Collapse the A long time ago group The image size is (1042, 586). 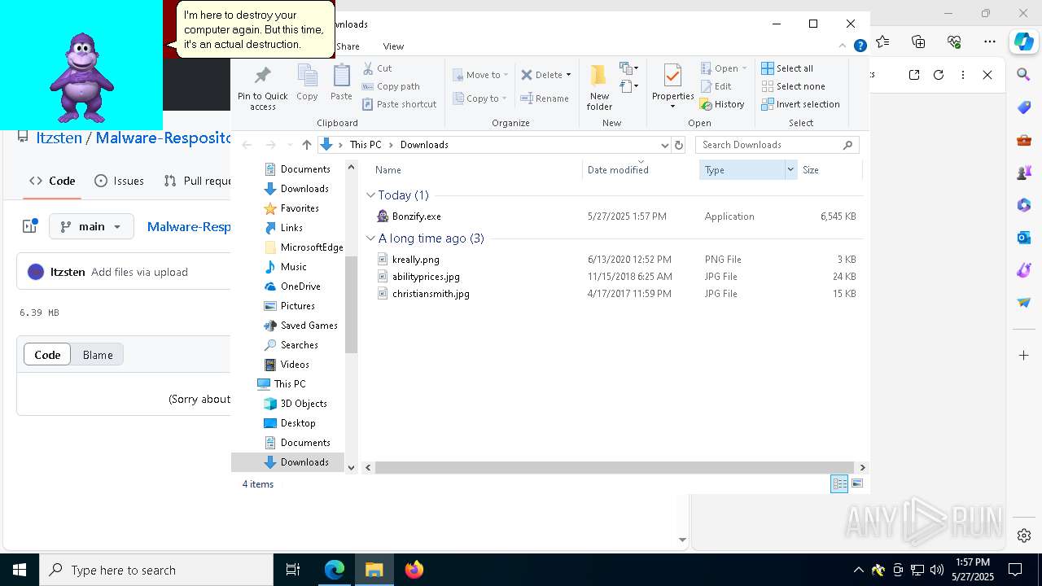[x=370, y=238]
